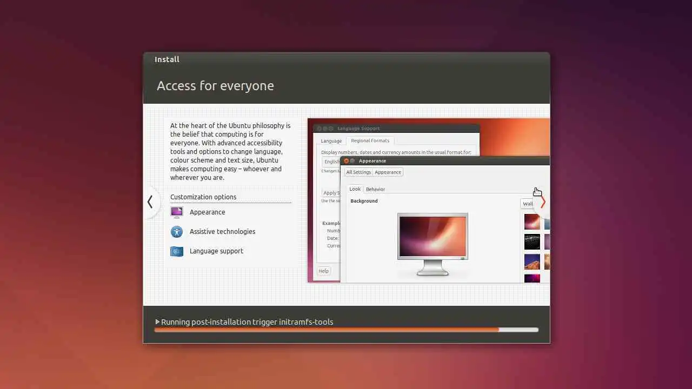Click 'Running post-installation trigger initramfs-tools' status text
Viewport: 692px width, 389px height.
(x=247, y=322)
